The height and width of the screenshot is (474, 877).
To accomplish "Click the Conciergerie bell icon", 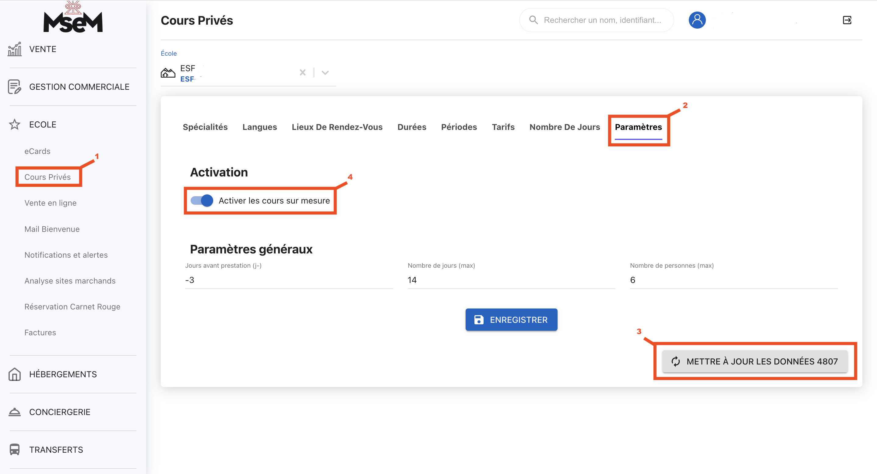I will (x=14, y=412).
